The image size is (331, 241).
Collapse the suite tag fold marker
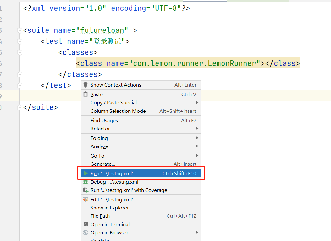[20, 31]
